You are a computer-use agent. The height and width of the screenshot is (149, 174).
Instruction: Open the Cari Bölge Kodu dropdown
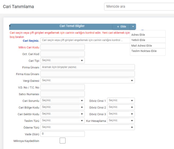pyautogui.click(x=63, y=107)
